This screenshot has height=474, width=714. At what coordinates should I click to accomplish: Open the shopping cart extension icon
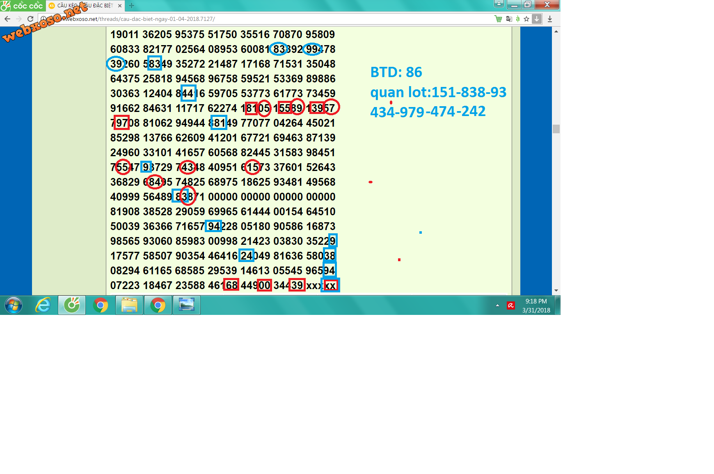point(498,19)
